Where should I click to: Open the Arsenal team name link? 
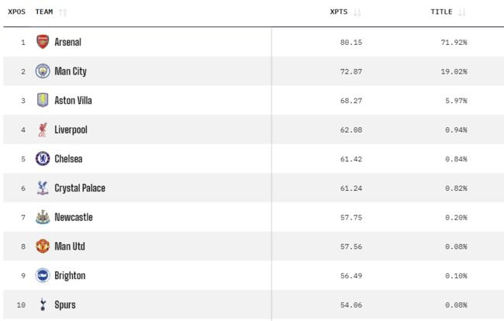67,42
